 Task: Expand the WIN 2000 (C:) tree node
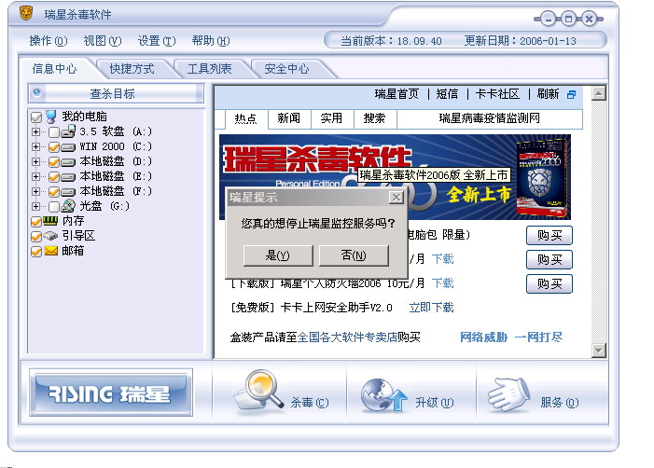coord(35,146)
